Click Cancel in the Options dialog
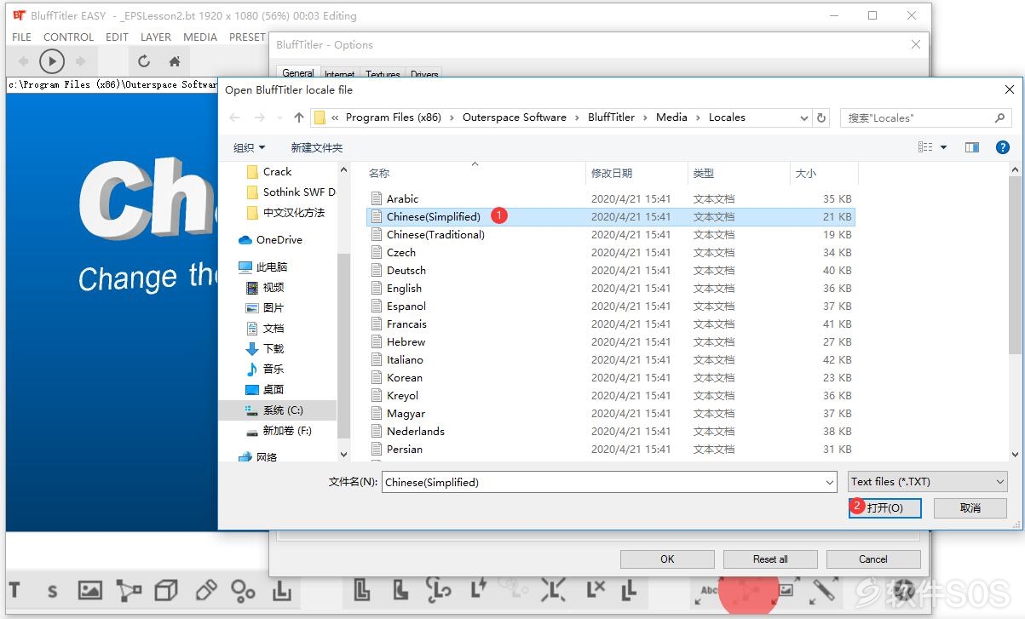Viewport: 1025px width, 619px height. [x=873, y=559]
